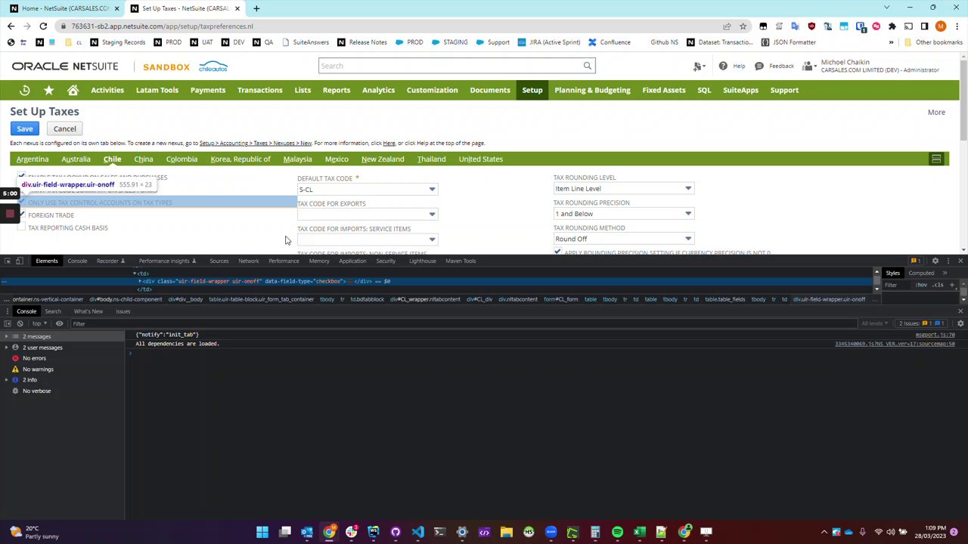Toggle the device toolbar icon in DevTools
Image resolution: width=968 pixels, height=544 pixels.
point(19,261)
